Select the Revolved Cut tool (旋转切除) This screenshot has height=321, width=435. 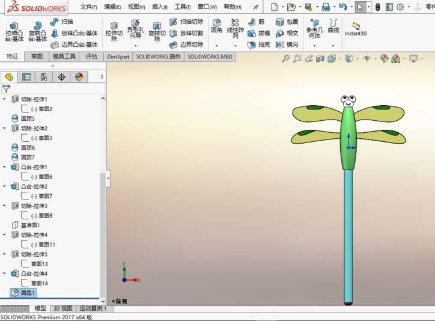[157, 32]
